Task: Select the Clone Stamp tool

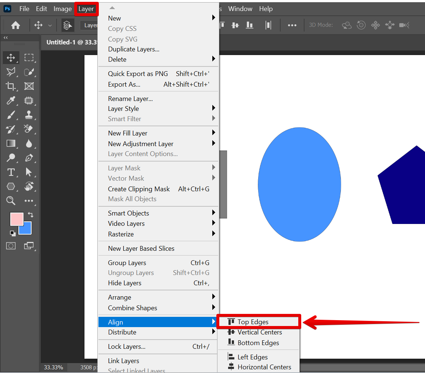Action: 29,115
